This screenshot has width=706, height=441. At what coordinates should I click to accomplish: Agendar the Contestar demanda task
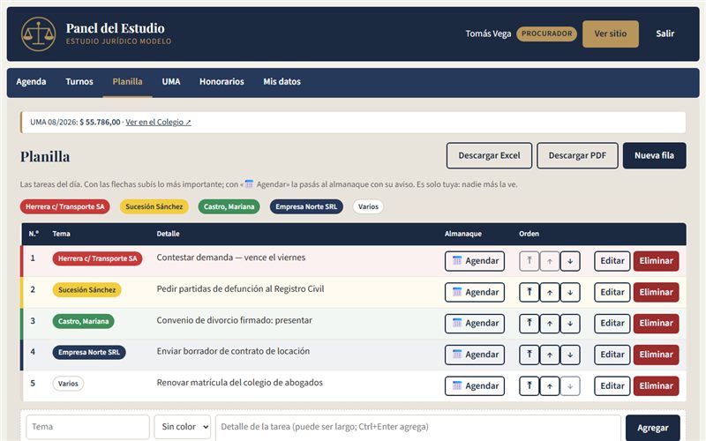[475, 261]
